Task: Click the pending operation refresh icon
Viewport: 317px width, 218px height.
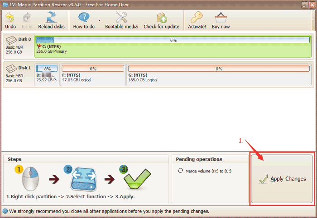Action: tap(180, 171)
